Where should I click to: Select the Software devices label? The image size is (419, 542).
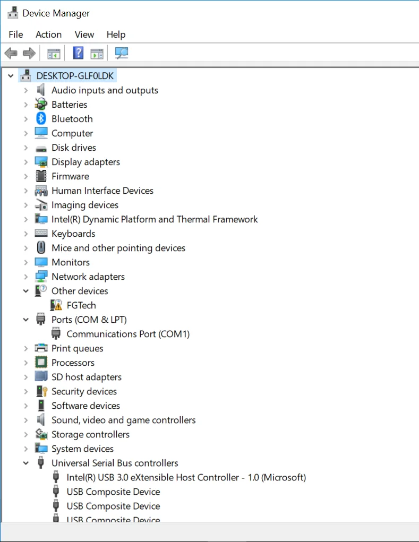click(x=85, y=406)
